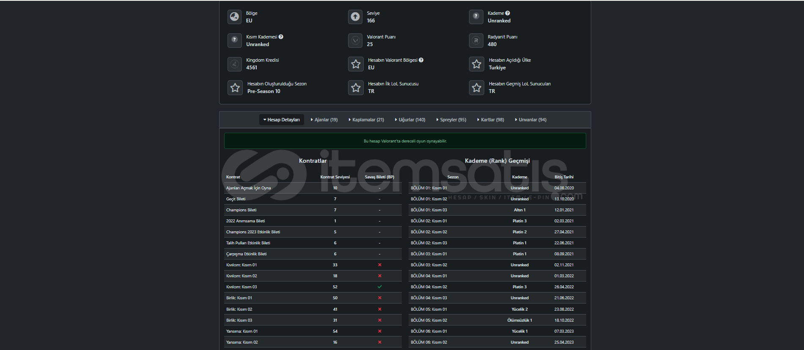
Task: Click the Kingdom Kredisi value 4561
Action: pos(252,68)
